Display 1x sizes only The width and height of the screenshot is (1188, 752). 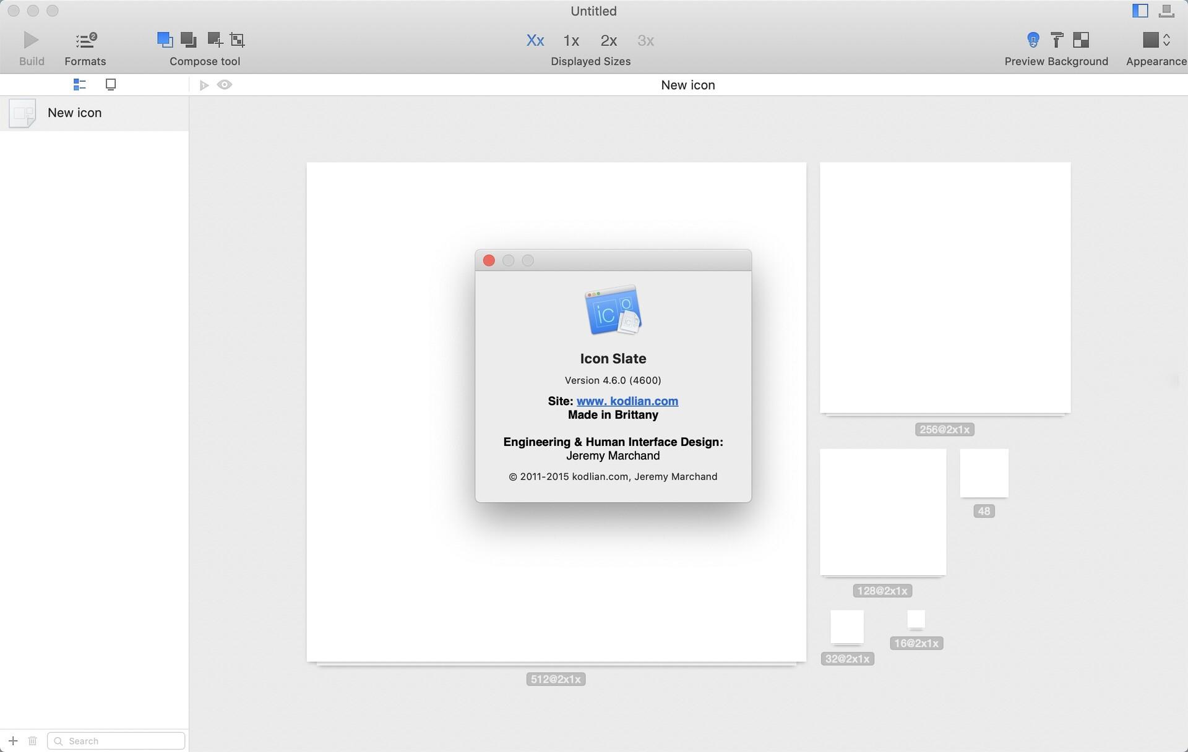(x=571, y=40)
